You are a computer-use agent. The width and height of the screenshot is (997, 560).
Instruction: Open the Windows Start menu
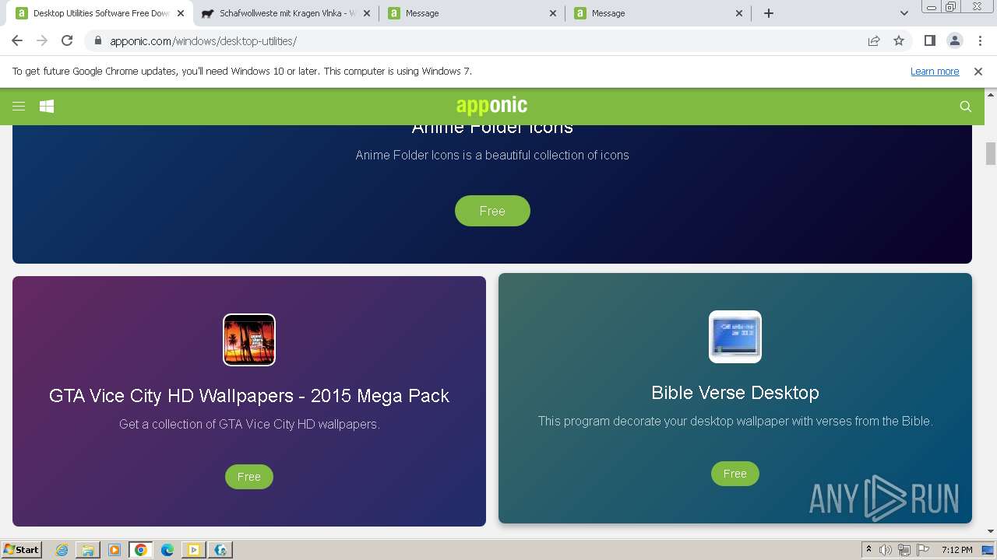tap(21, 549)
